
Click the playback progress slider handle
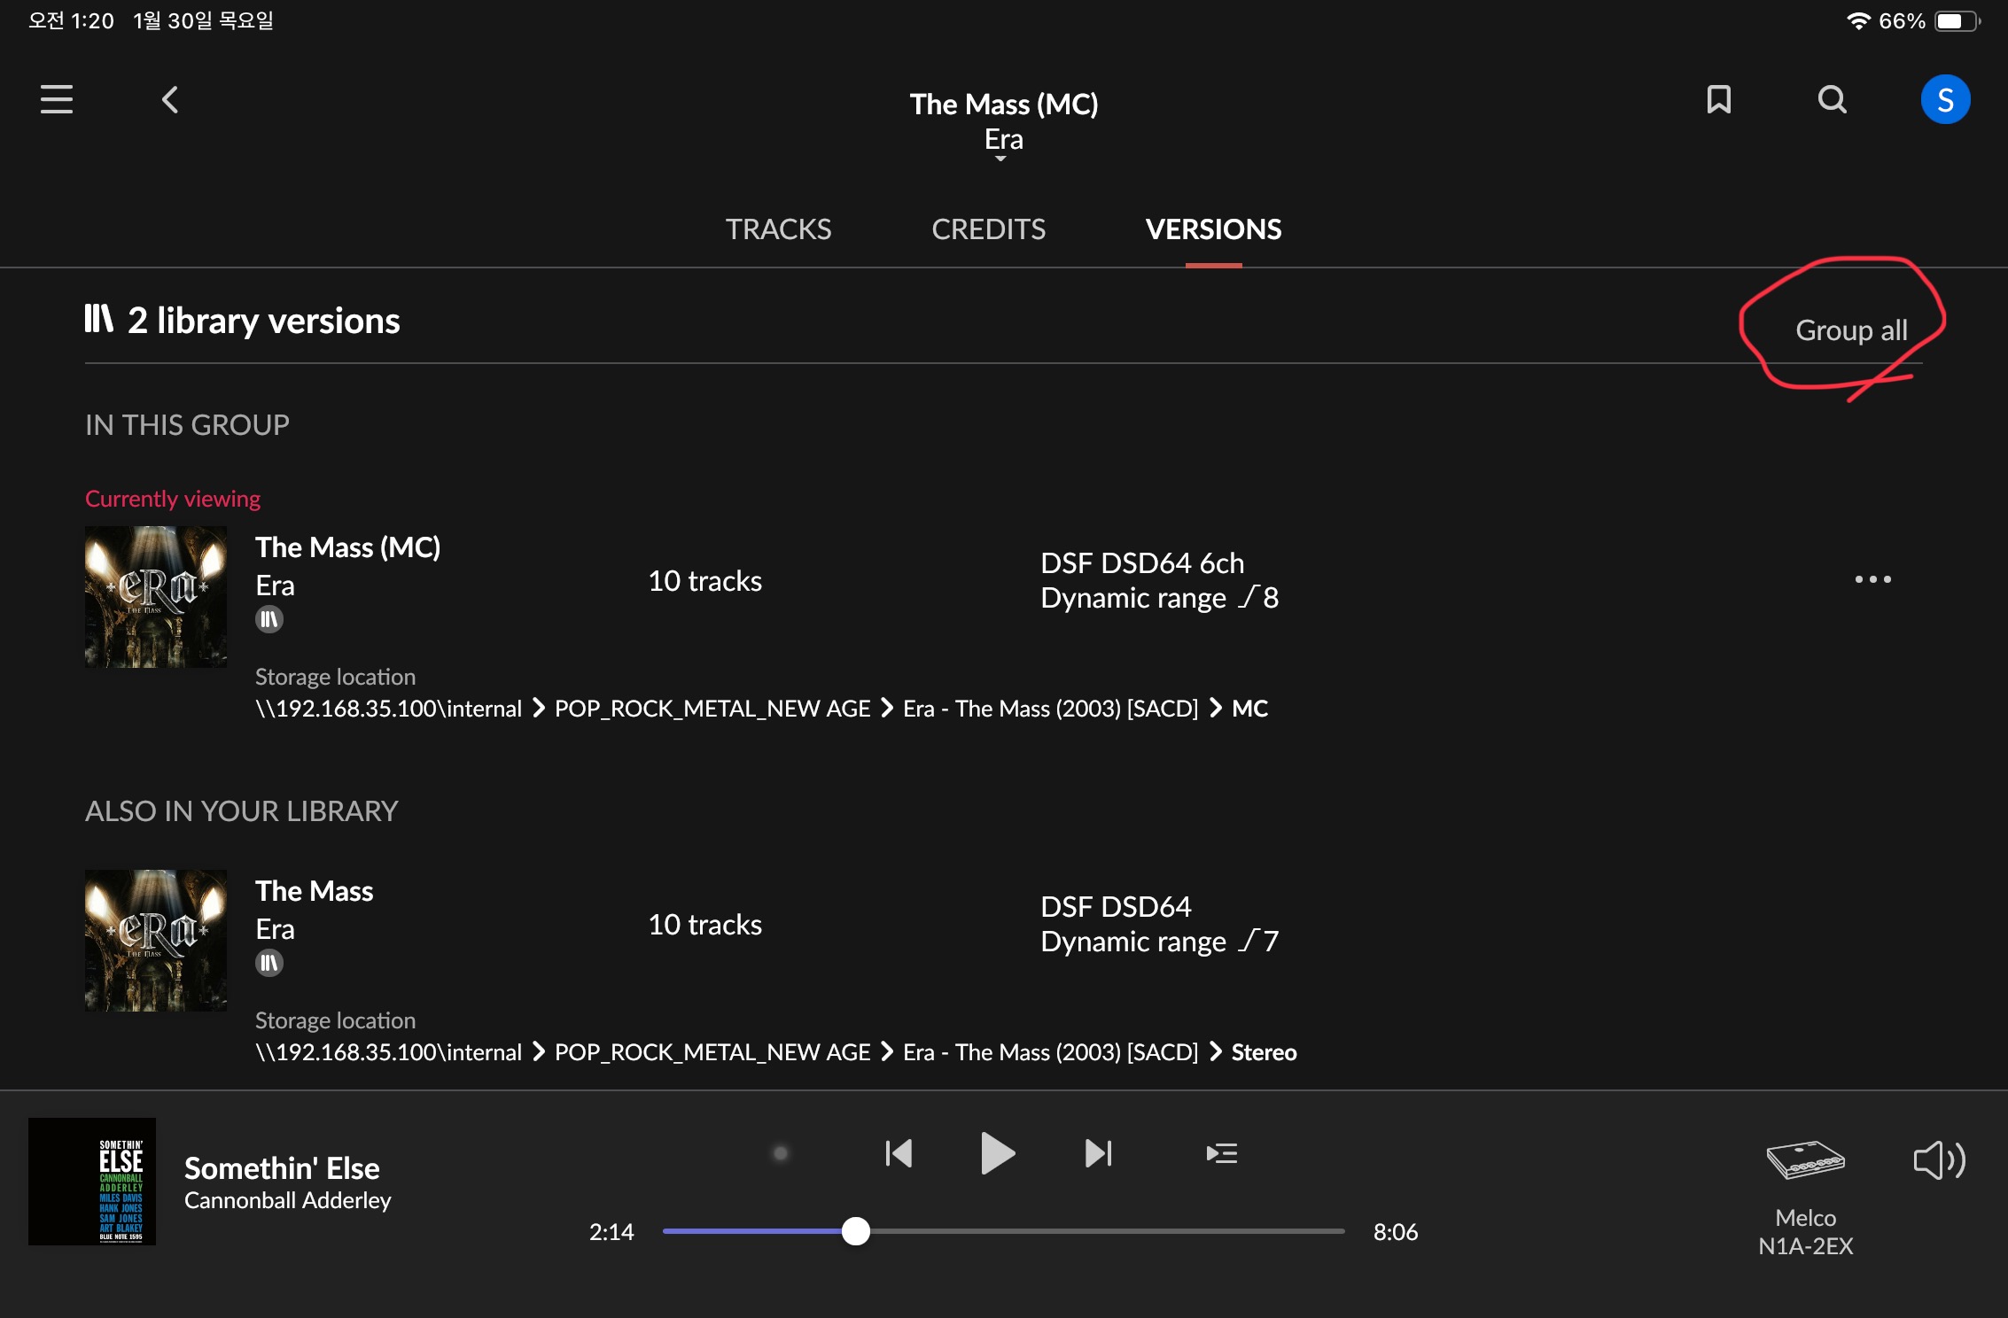[x=855, y=1231]
